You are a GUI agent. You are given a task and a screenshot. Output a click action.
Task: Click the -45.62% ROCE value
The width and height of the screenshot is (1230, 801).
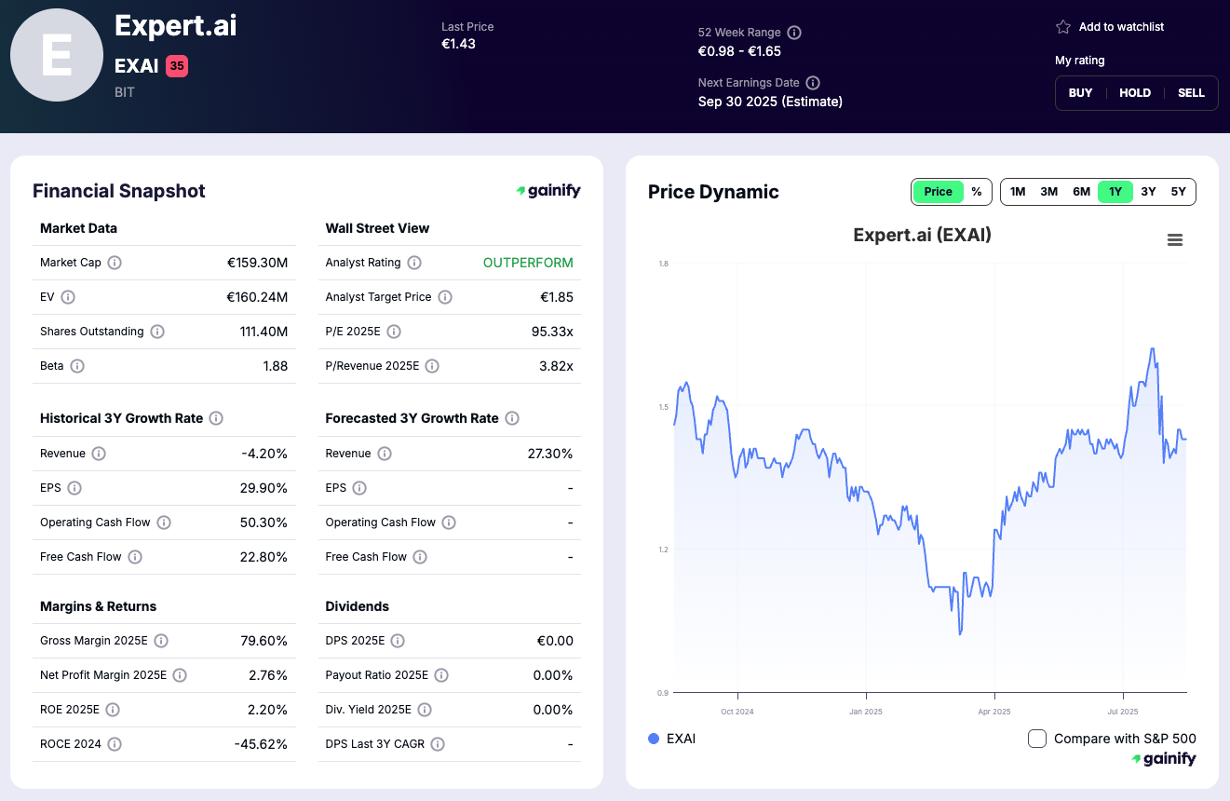[261, 744]
